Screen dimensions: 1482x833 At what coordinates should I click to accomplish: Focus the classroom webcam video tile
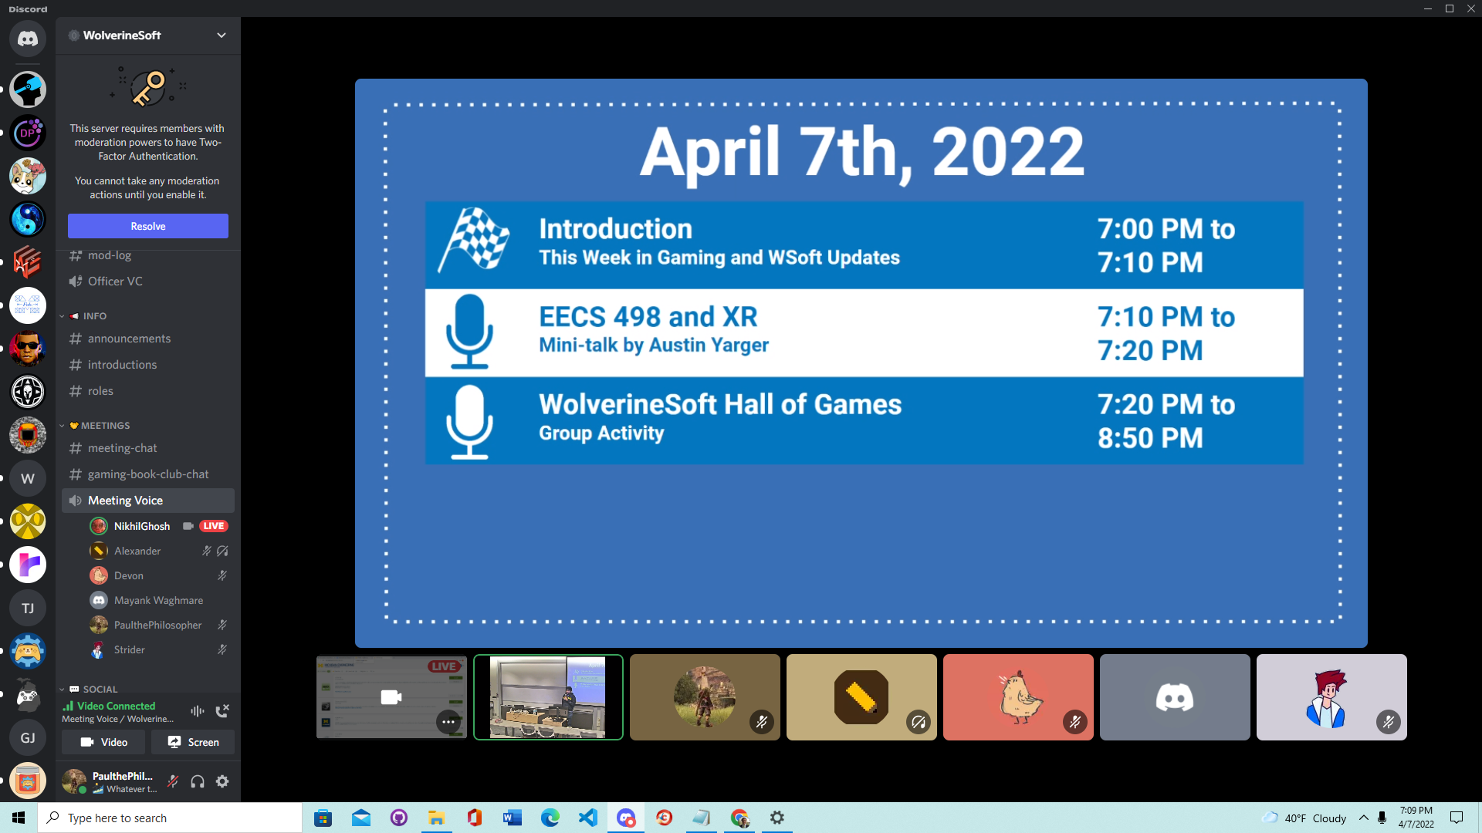tap(548, 697)
